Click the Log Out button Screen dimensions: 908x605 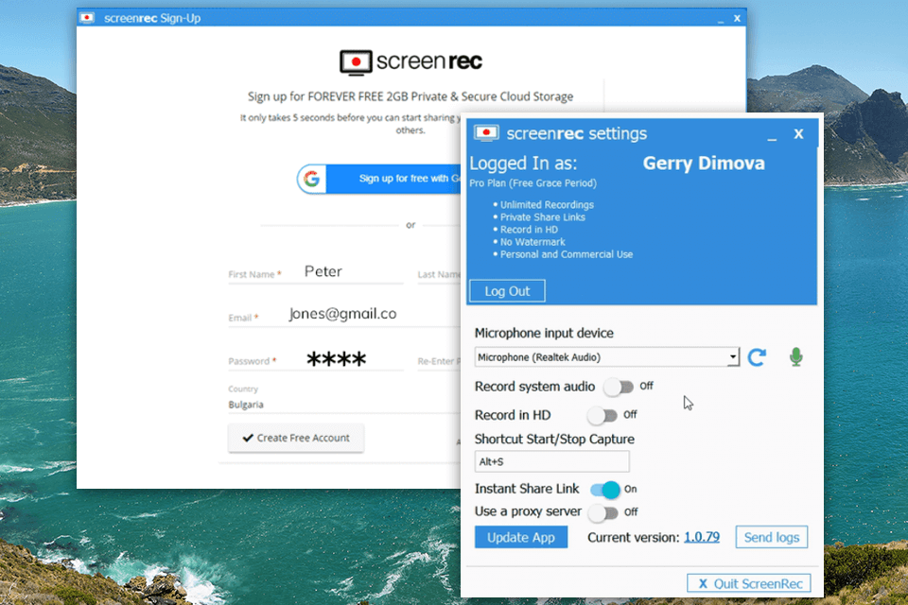tap(507, 291)
